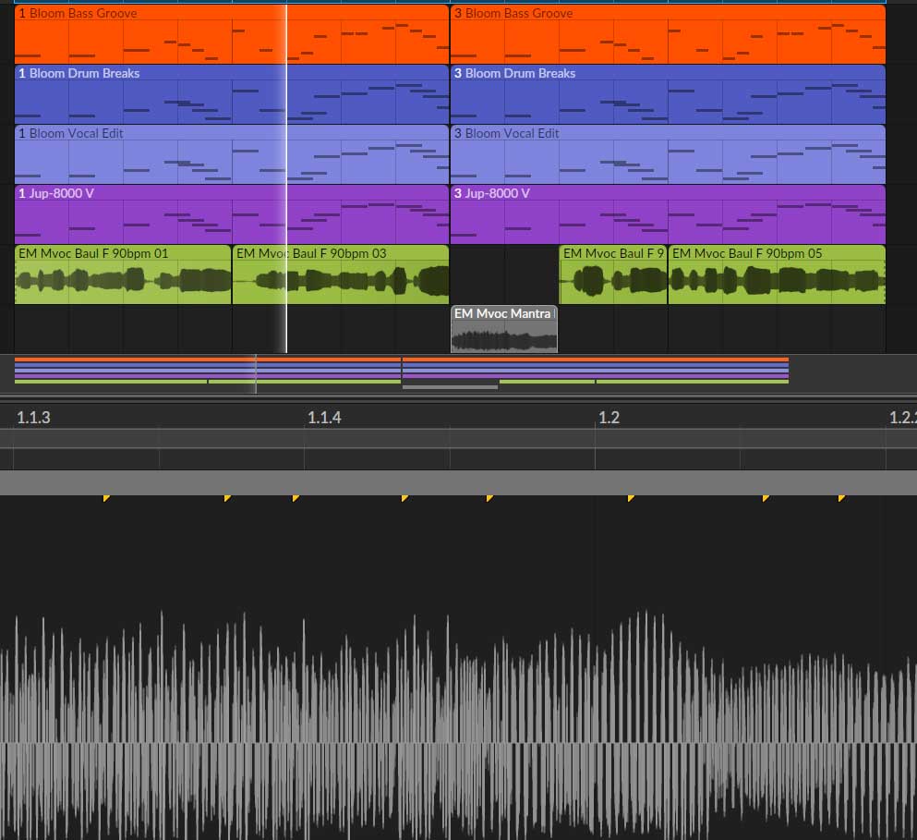Select audio clip EM Mvoc Baul 90bpm 01
Screen dimensions: 917x840
click(122, 276)
